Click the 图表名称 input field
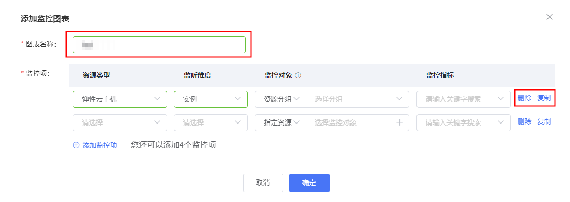 tap(159, 44)
